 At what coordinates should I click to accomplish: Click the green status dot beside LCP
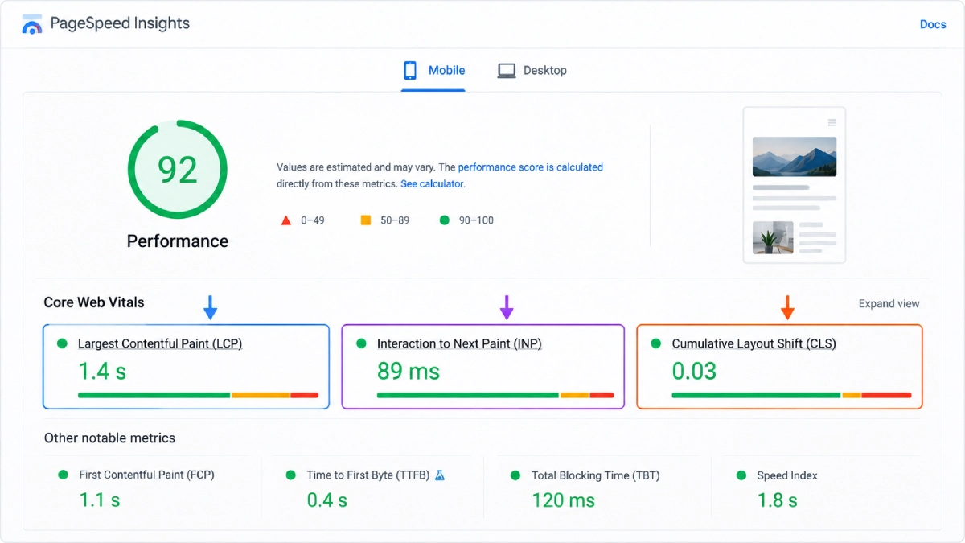(62, 343)
